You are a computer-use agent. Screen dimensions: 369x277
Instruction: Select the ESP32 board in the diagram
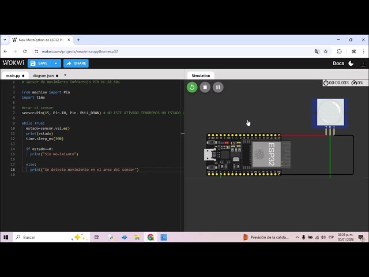pyautogui.click(x=247, y=155)
